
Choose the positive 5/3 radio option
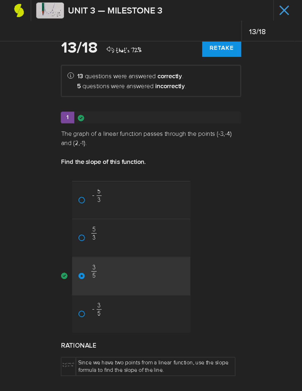82,238
